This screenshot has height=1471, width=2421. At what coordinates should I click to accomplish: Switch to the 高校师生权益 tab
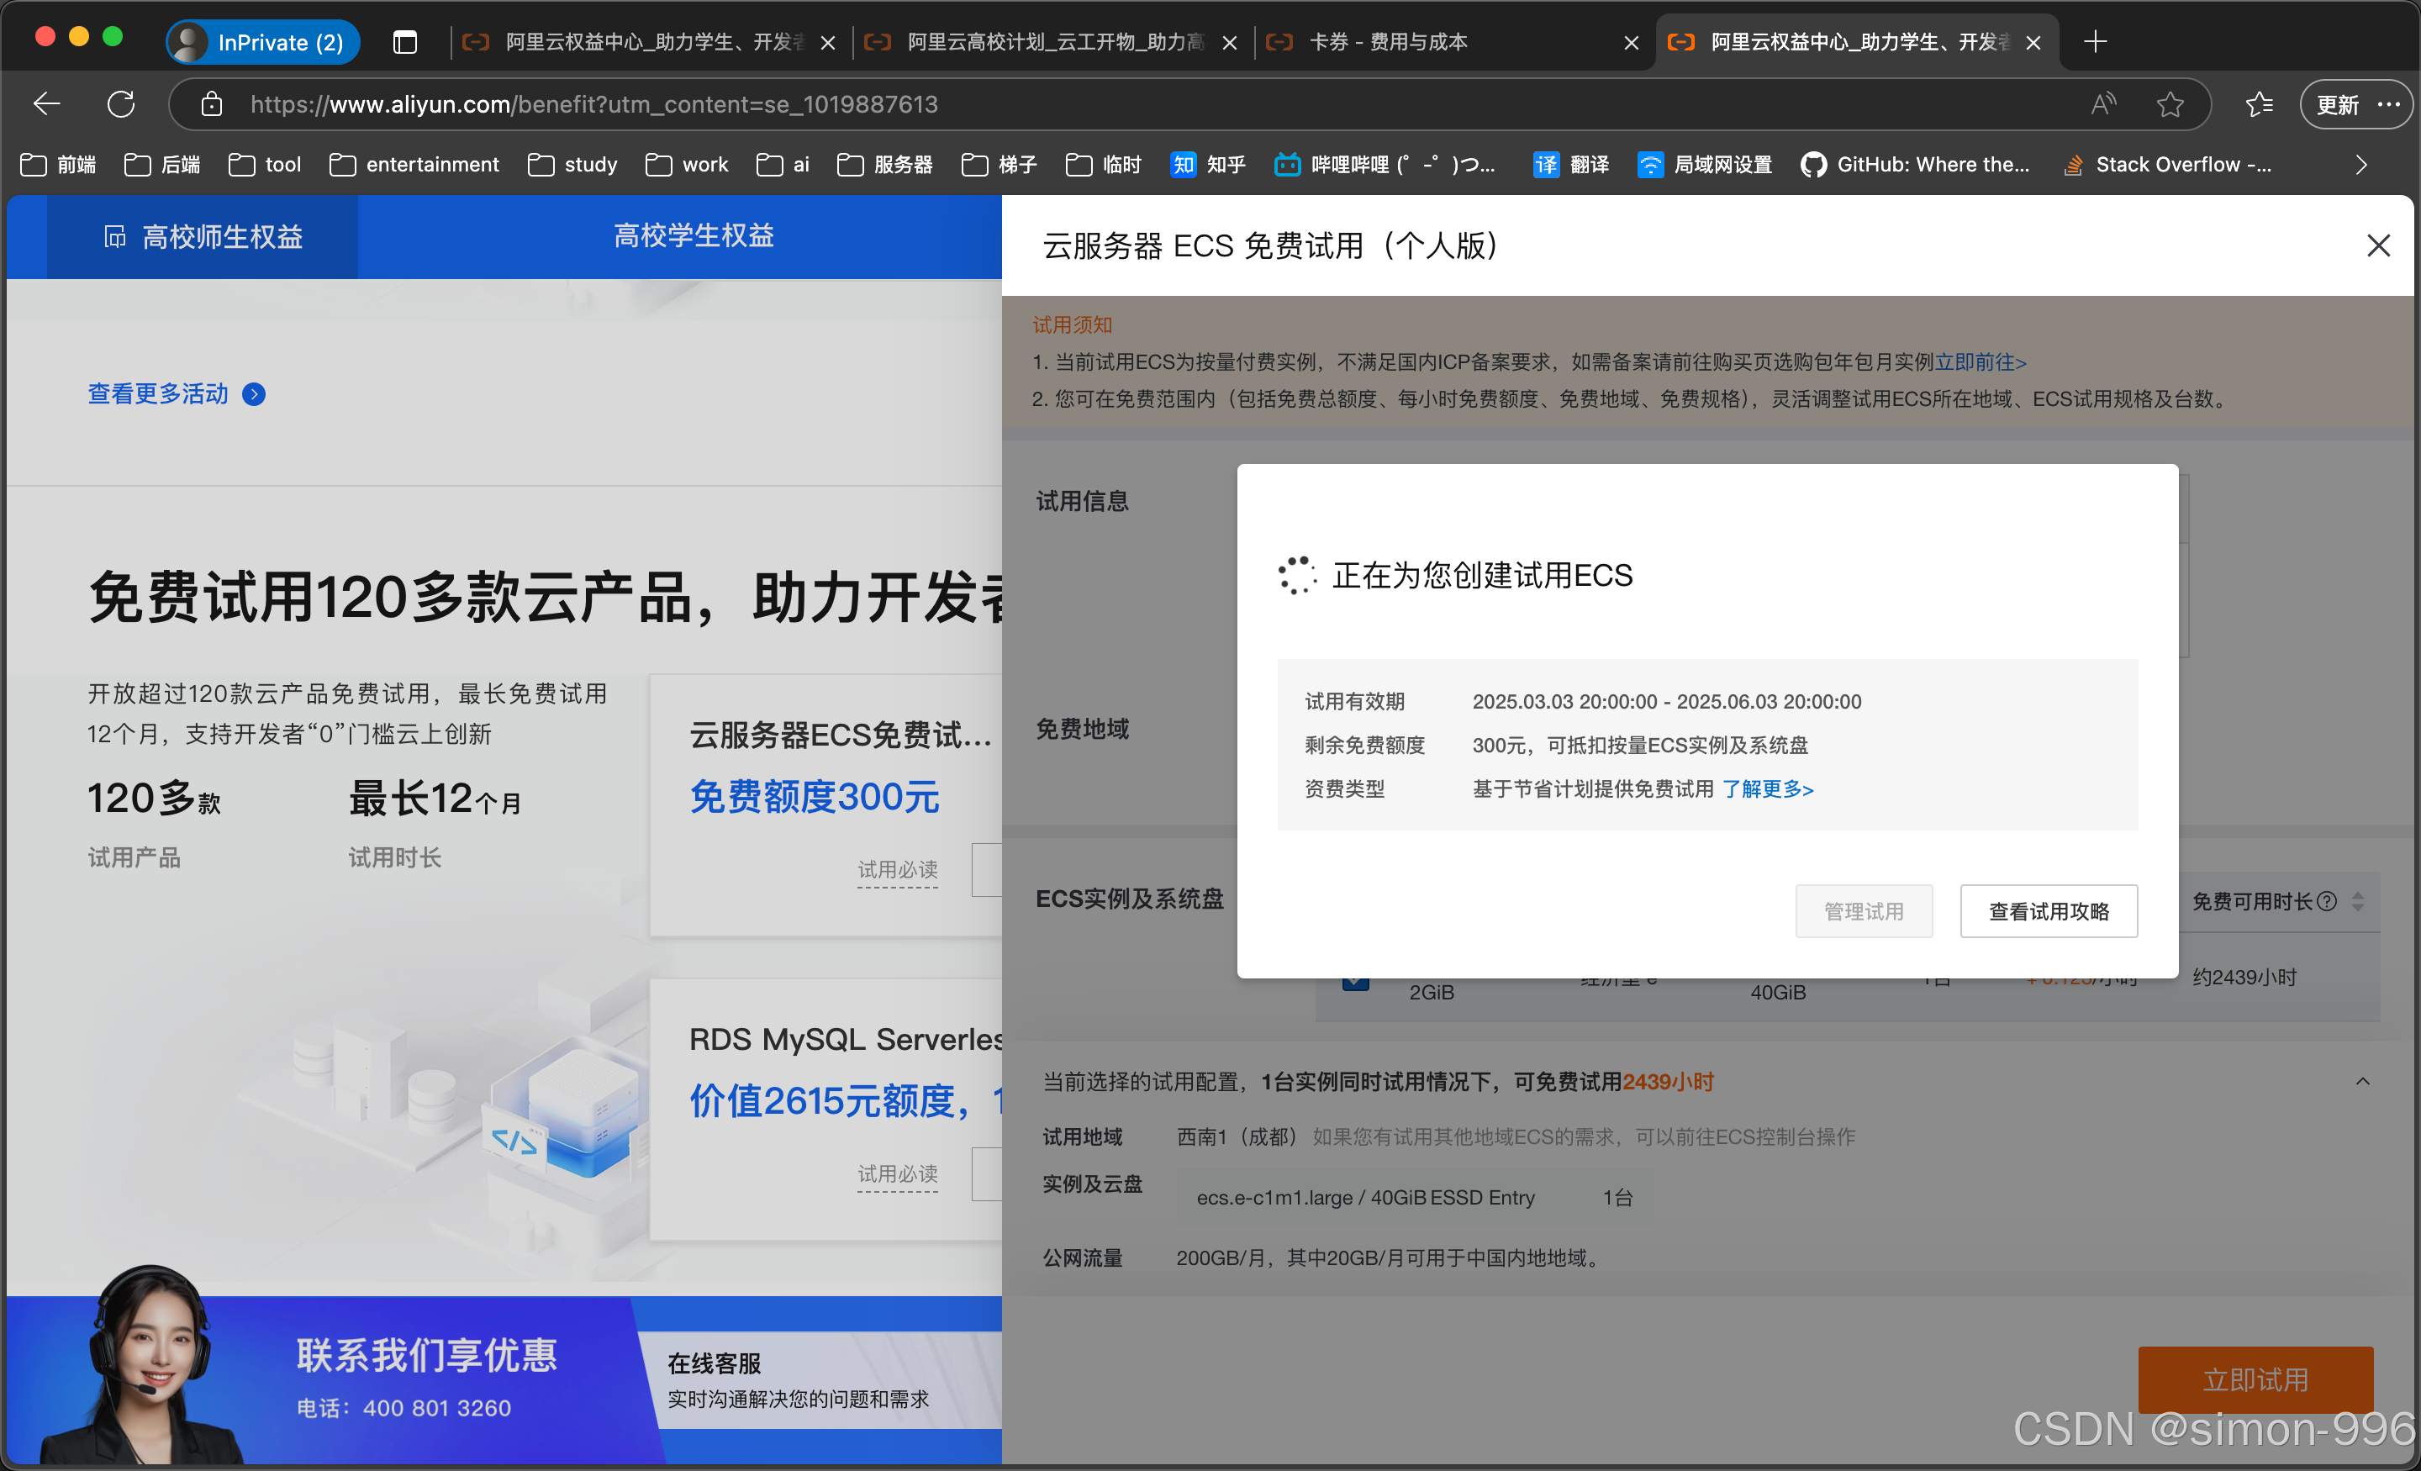(x=203, y=236)
